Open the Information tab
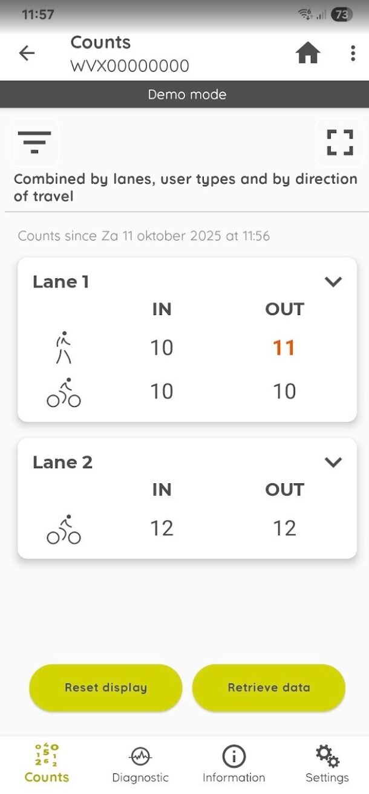This screenshot has height=794, width=369. pos(233,764)
